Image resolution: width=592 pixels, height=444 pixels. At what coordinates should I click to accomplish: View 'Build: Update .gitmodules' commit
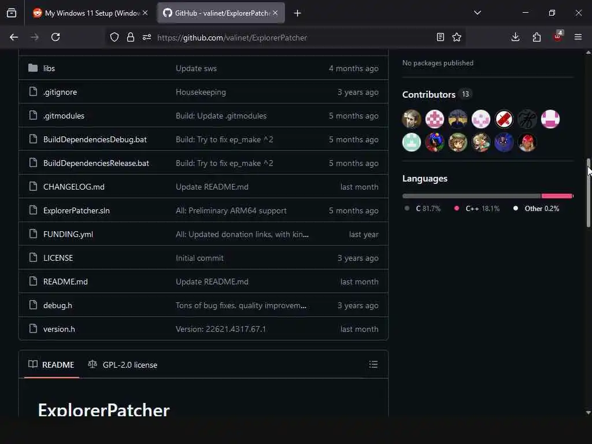221,116
